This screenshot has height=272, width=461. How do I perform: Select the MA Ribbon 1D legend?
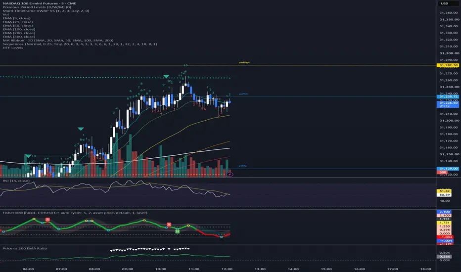[58, 40]
